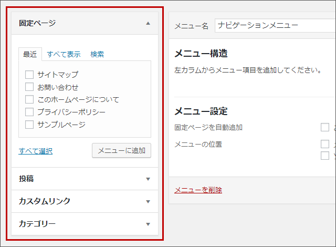Expand the カテゴリー section
336x247 pixels.
click(148, 224)
